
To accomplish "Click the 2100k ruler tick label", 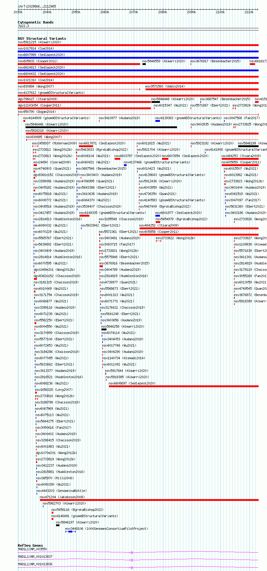I will tap(220, 12).
